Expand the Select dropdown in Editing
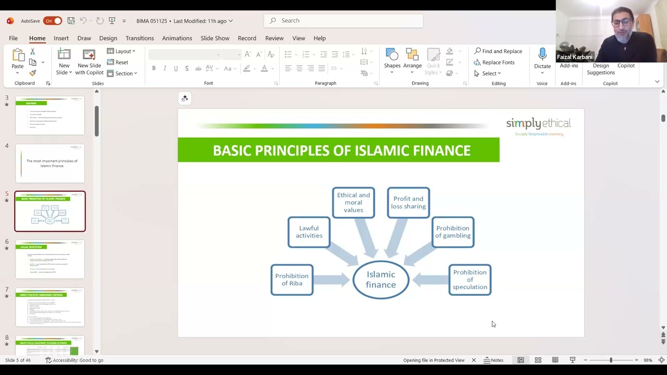The image size is (667, 375). coord(487,73)
